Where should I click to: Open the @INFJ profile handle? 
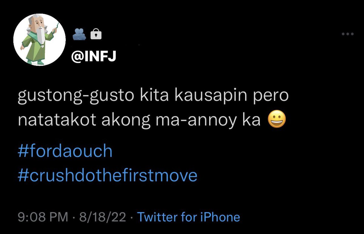click(x=94, y=56)
